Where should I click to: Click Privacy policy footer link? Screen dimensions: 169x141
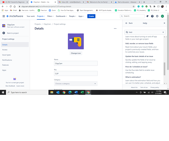click(x=155, y=87)
